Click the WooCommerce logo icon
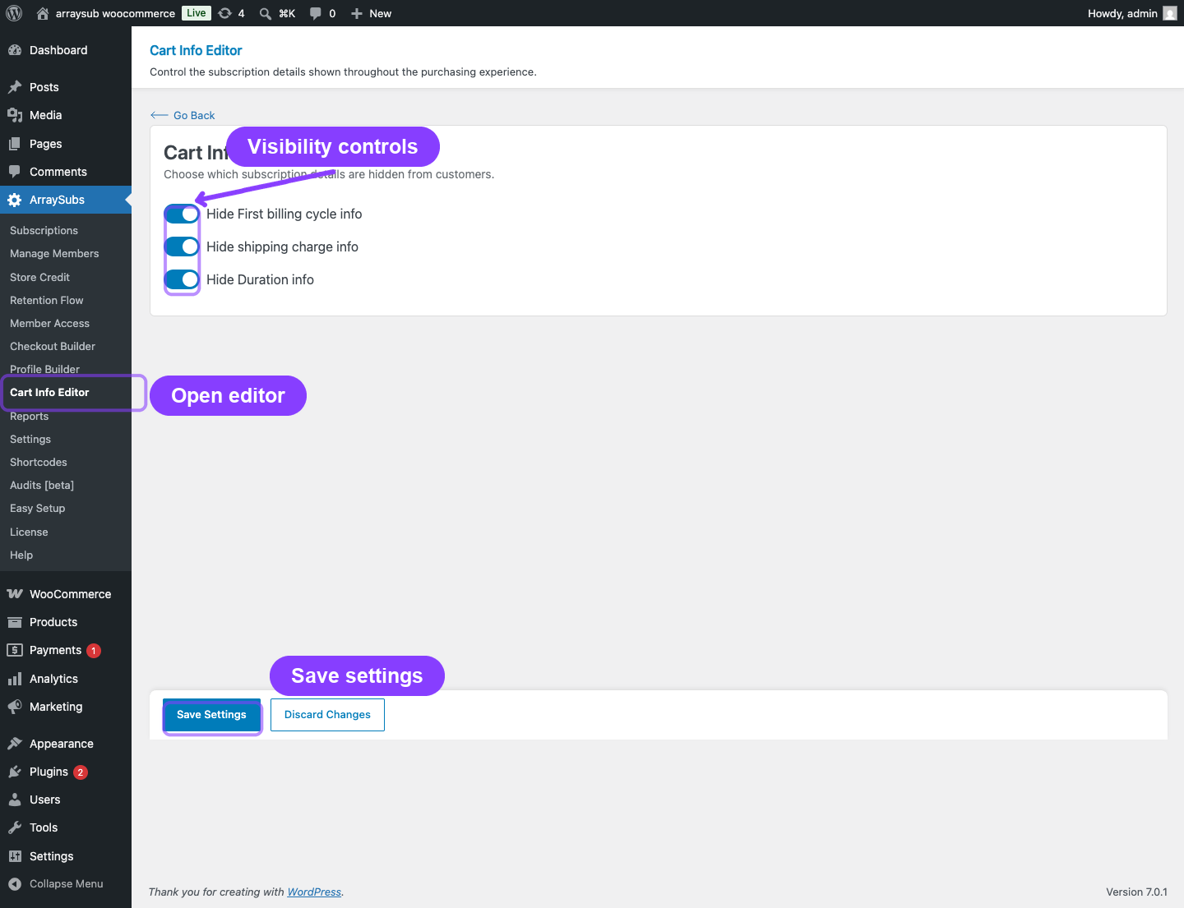1184x908 pixels. click(15, 594)
